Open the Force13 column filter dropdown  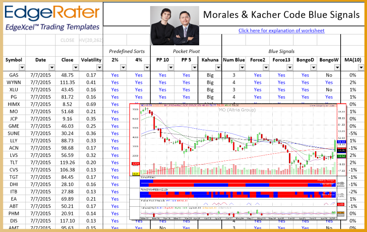click(x=290, y=68)
